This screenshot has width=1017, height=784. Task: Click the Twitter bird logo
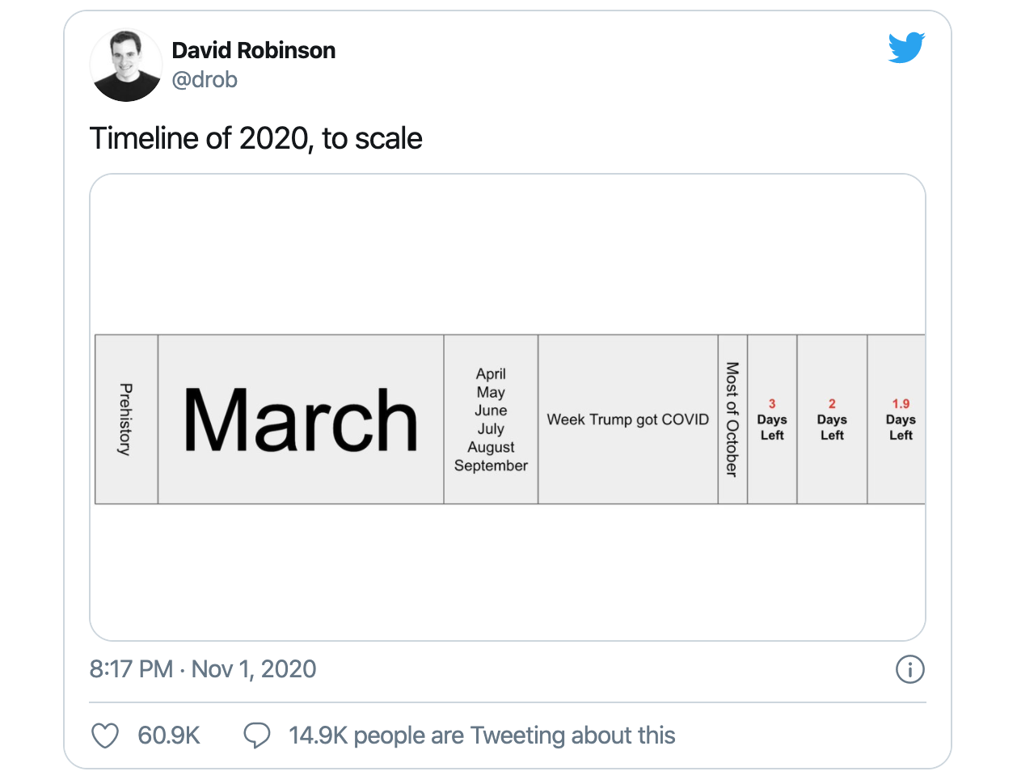click(906, 48)
